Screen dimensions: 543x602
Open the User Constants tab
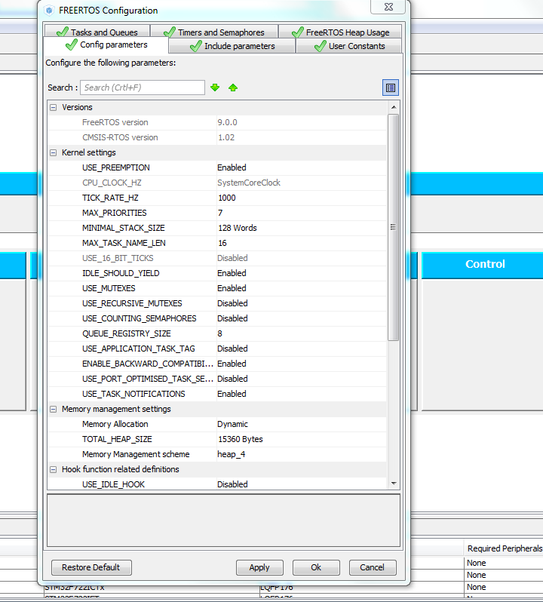(x=349, y=46)
